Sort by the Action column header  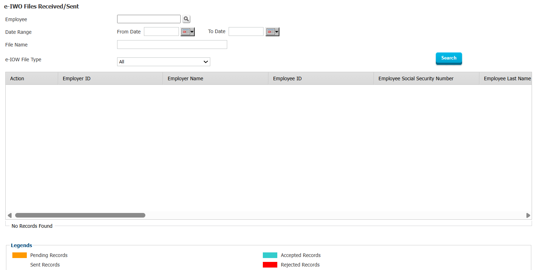point(32,79)
